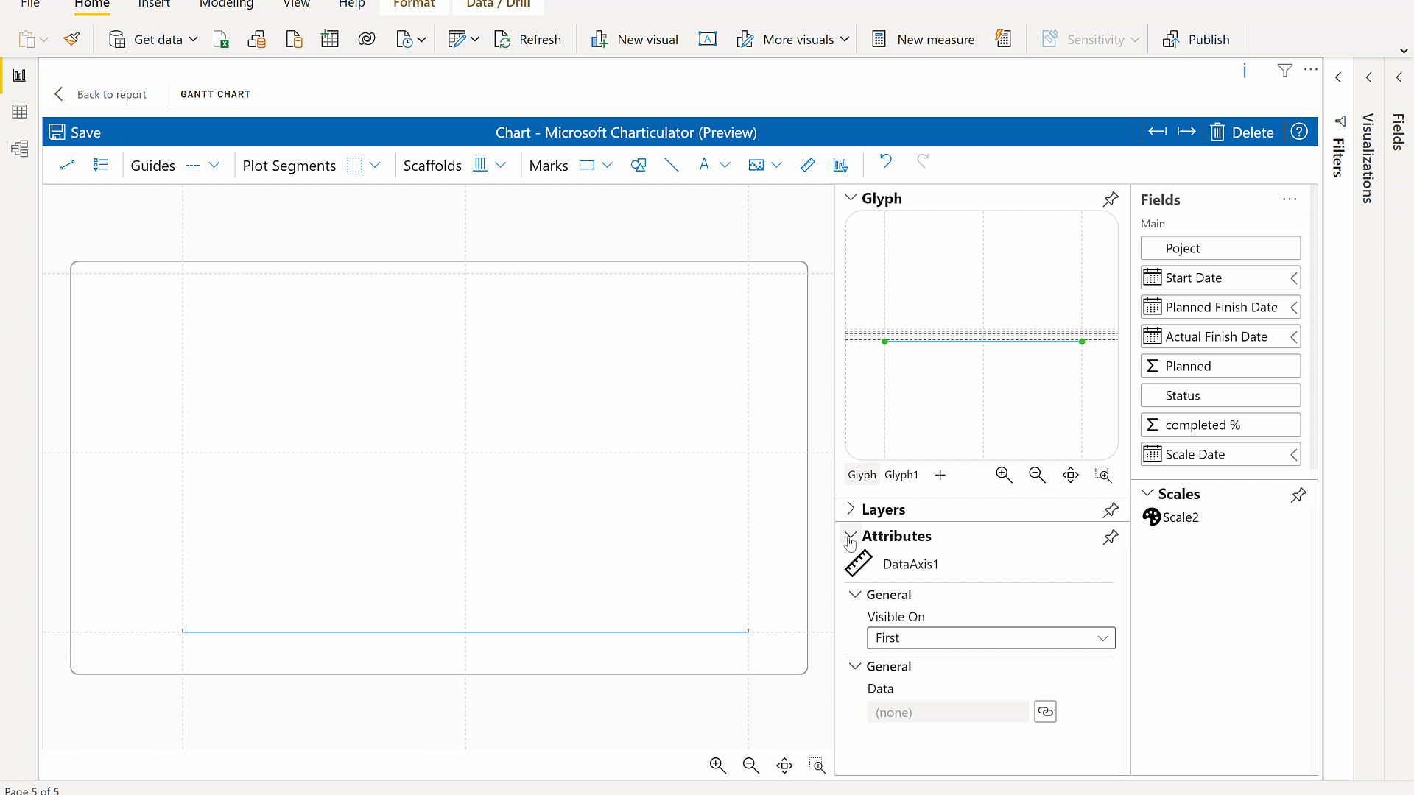Open the Visible On dropdown
The width and height of the screenshot is (1414, 795).
[991, 638]
